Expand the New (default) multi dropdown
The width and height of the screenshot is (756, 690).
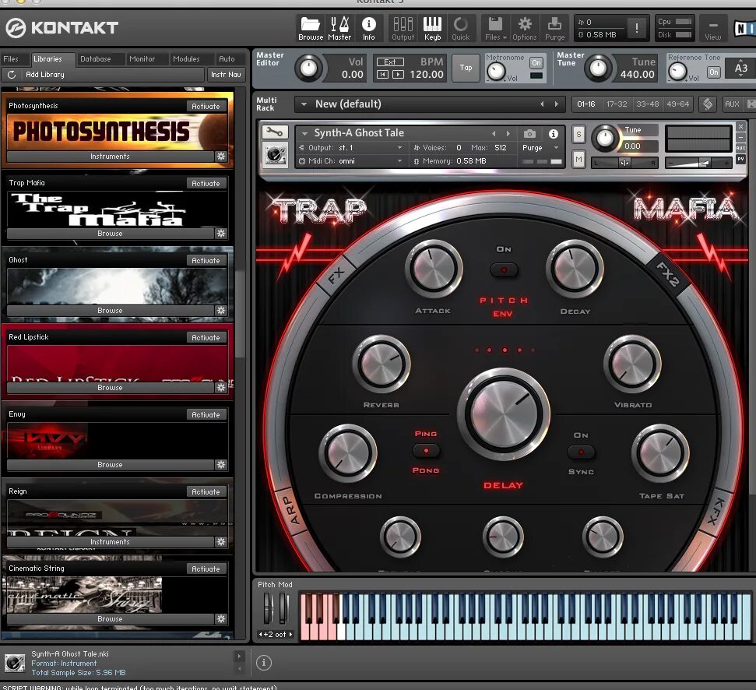point(304,104)
